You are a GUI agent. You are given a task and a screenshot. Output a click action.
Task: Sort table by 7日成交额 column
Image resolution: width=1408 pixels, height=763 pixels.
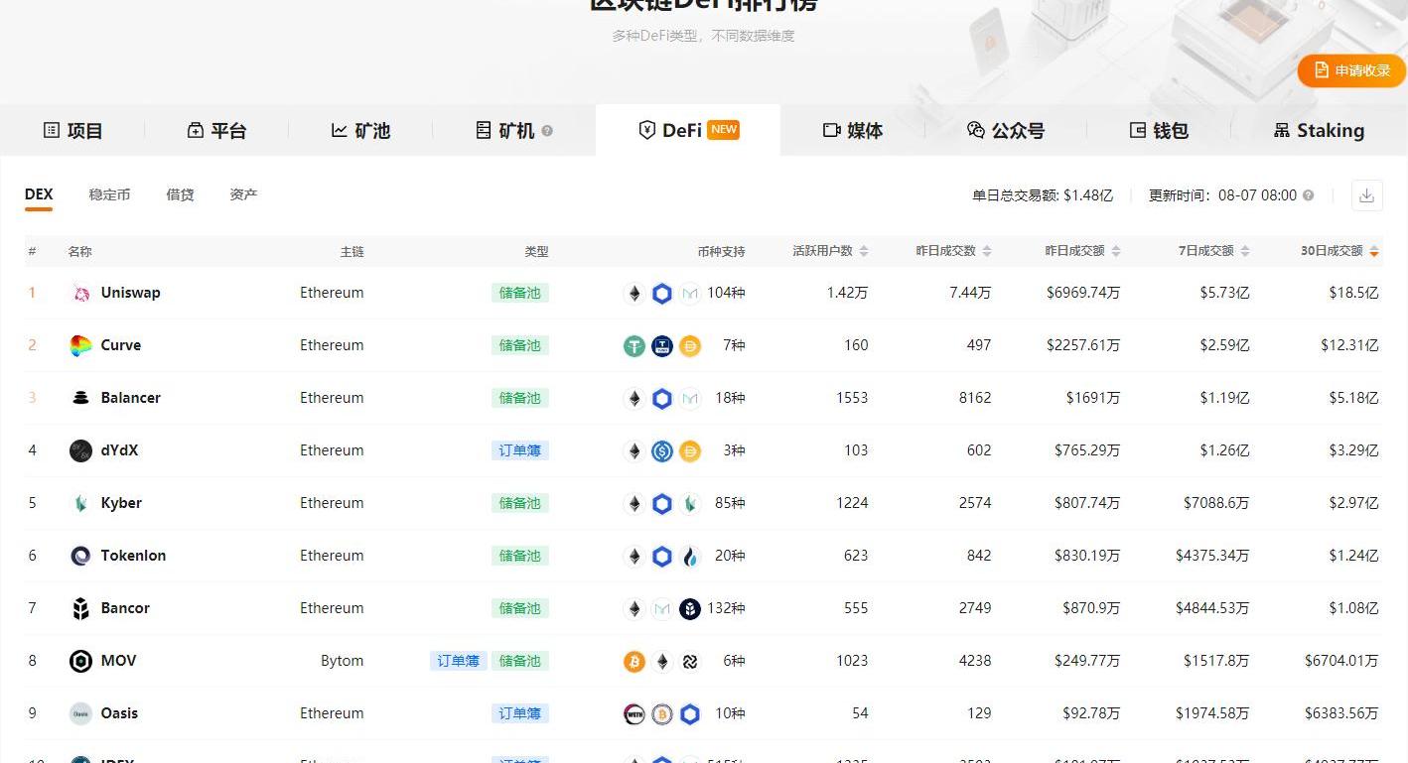click(x=1213, y=251)
